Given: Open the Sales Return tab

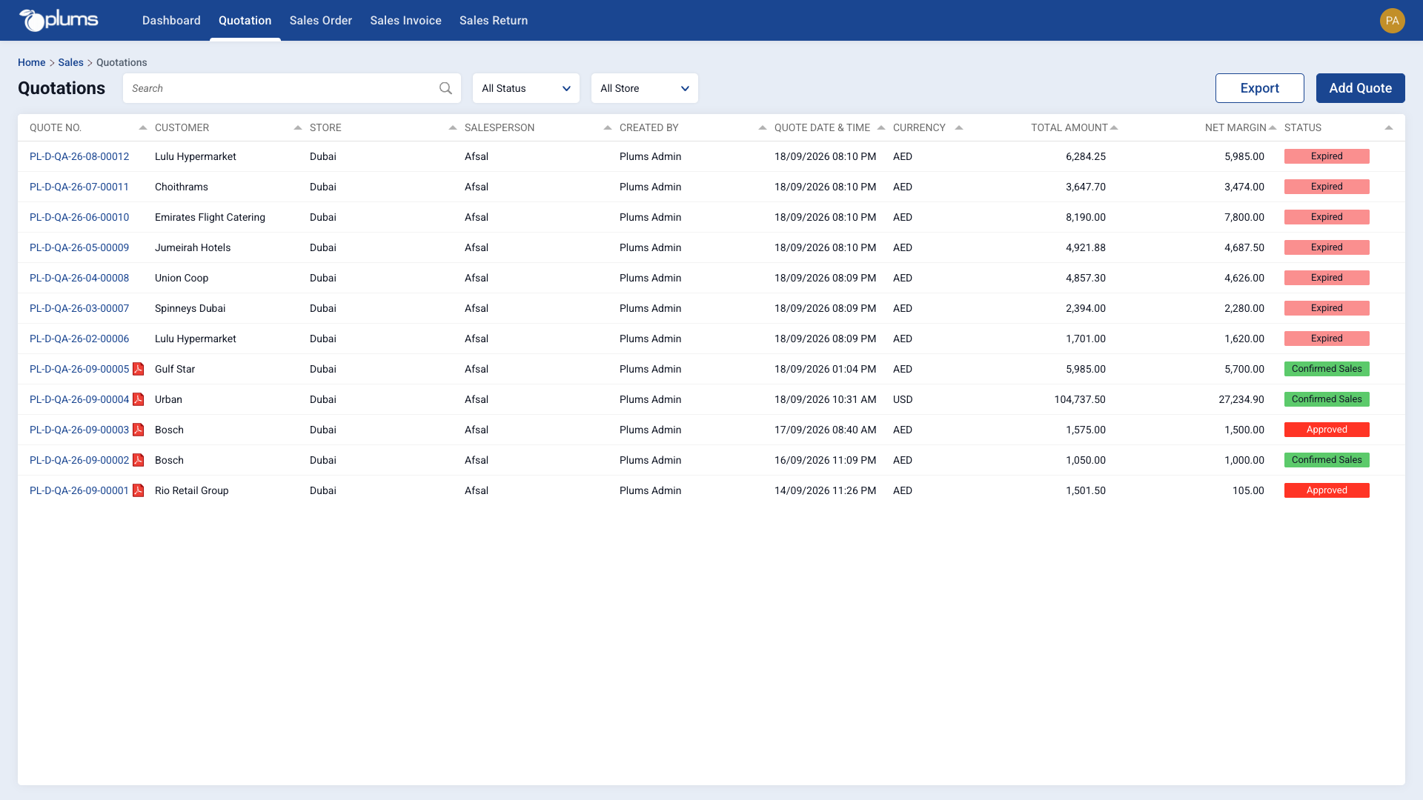Looking at the screenshot, I should tap(494, 20).
